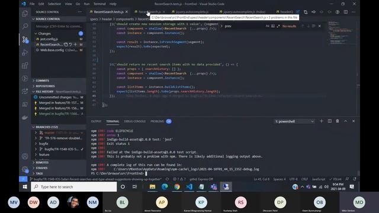Switch to the PROBLEMS panel tab
The height and width of the screenshot is (213, 379).
click(157, 121)
